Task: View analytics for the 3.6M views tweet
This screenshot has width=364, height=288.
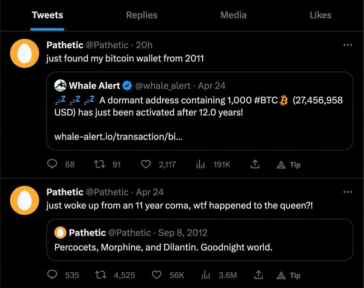Action: tap(206, 275)
